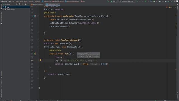Click the Make Project hammer icon
The height and width of the screenshot is (101, 179).
[108, 1]
